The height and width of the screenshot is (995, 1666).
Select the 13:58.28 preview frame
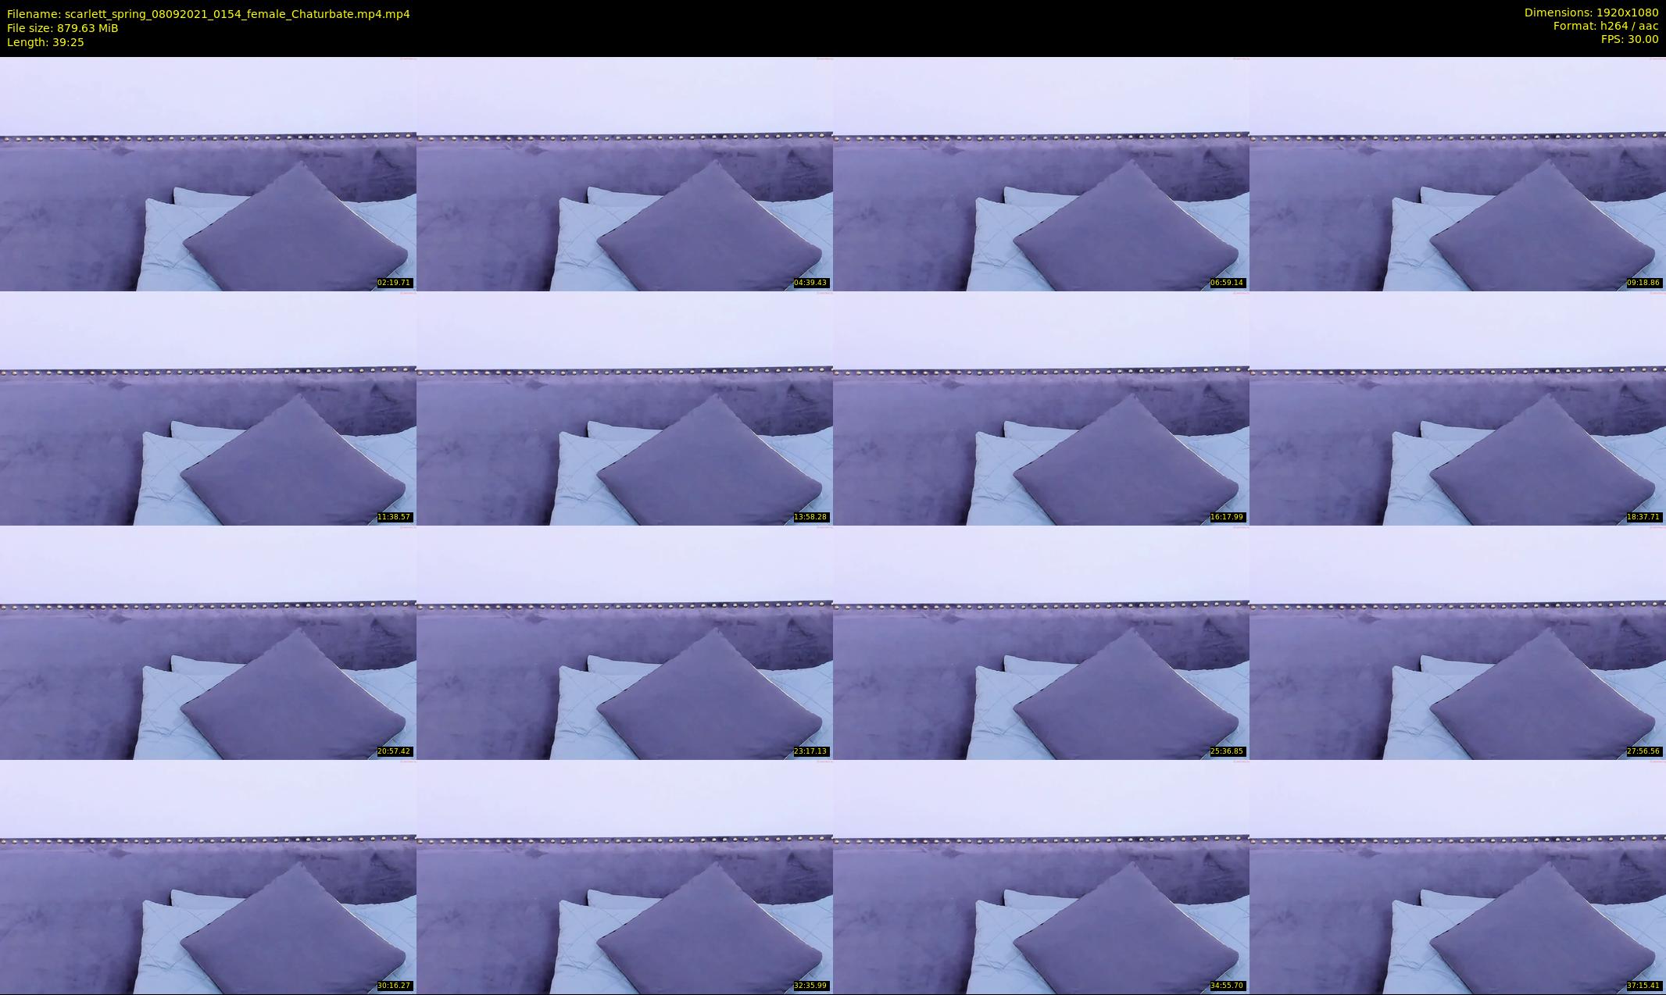coord(624,408)
